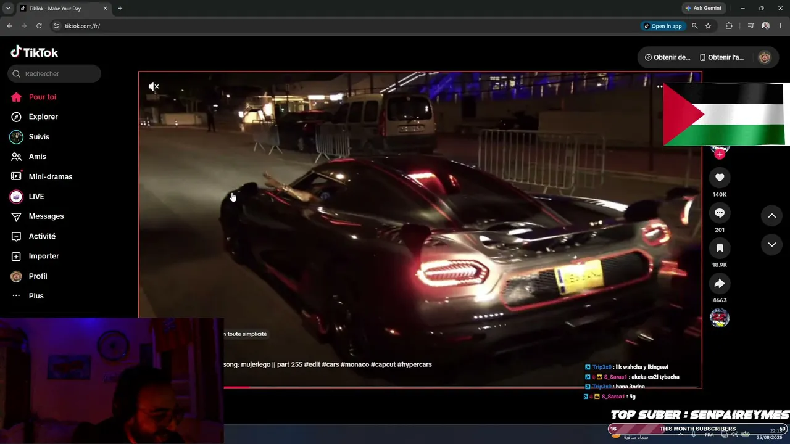Go to the previous video
Image resolution: width=790 pixels, height=444 pixels.
click(x=771, y=216)
